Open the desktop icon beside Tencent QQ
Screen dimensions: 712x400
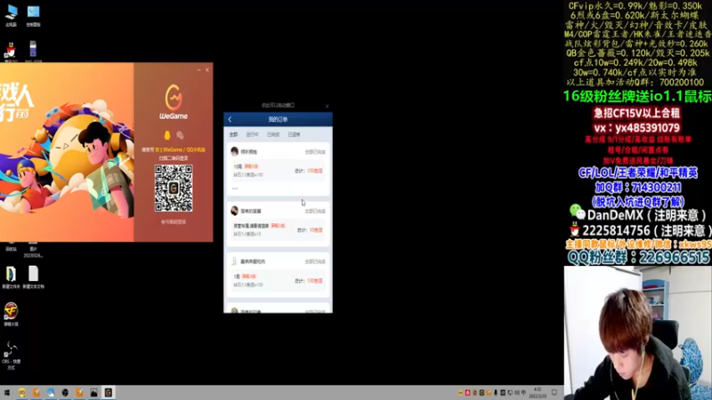pyautogui.click(x=33, y=52)
